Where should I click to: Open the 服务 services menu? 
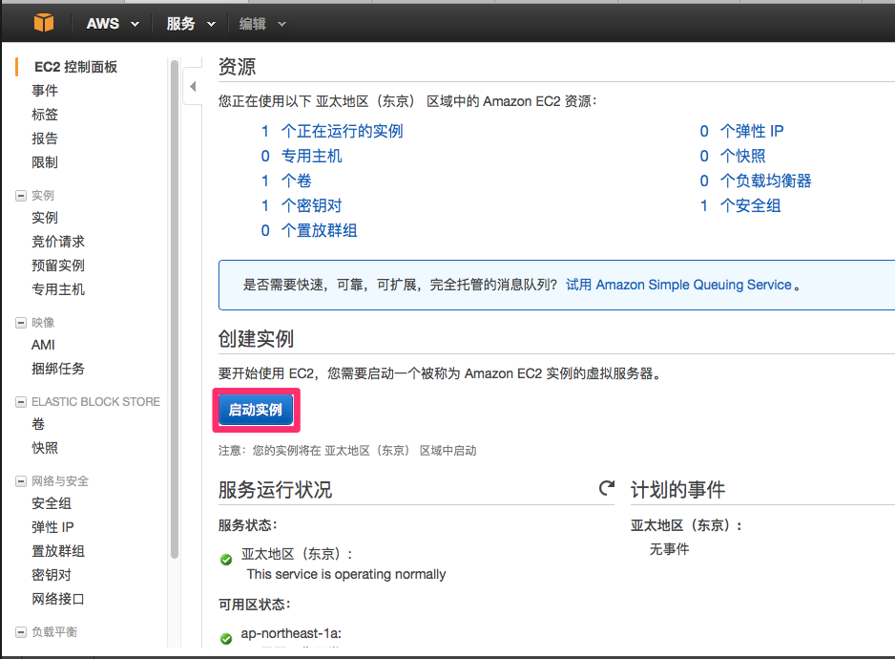pyautogui.click(x=191, y=24)
